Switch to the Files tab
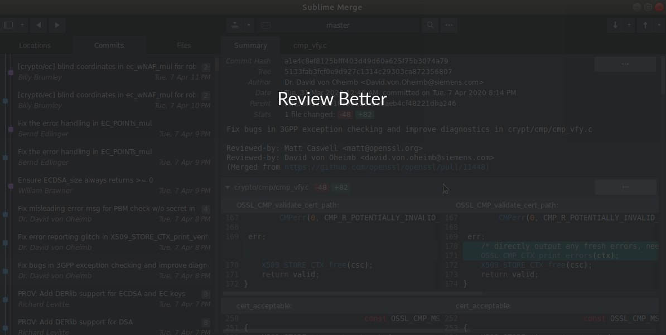 tap(184, 45)
